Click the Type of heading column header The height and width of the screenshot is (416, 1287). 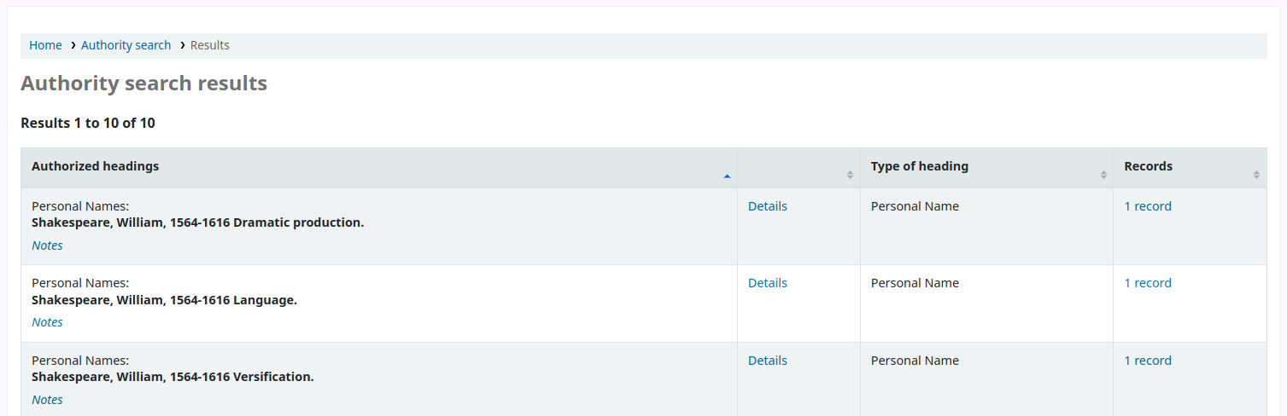coord(919,166)
